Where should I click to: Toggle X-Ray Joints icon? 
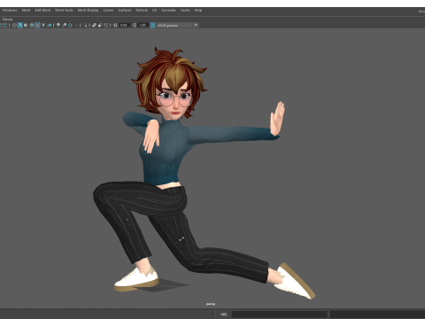point(105,25)
